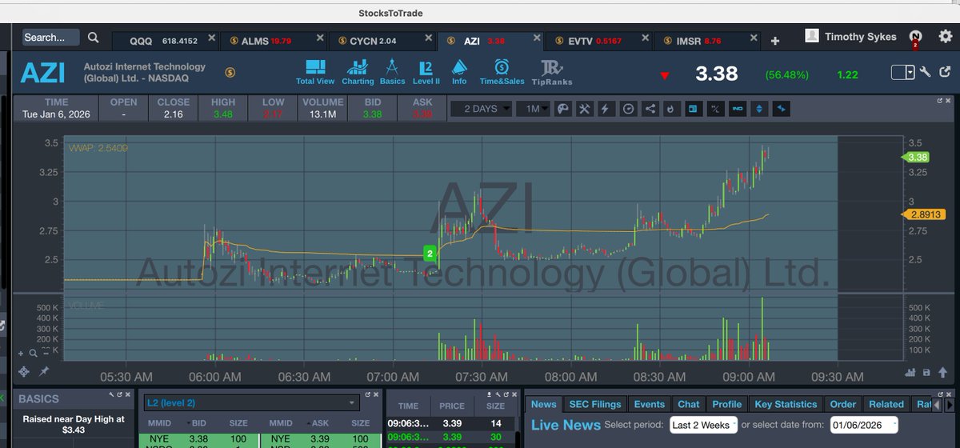Click the cyan panel layout toolbar icon
The height and width of the screenshot is (448, 960).
pos(694,109)
